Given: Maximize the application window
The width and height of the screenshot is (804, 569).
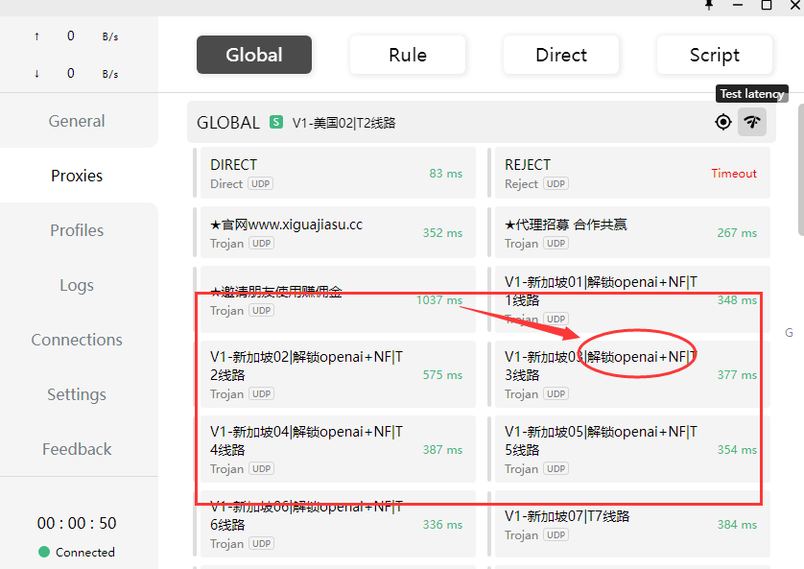Looking at the screenshot, I should click(x=767, y=5).
